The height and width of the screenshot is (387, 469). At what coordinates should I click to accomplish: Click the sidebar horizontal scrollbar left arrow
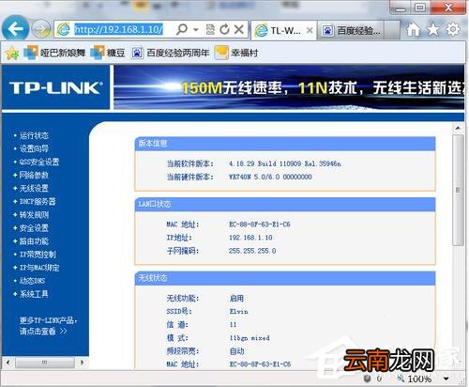(8, 363)
